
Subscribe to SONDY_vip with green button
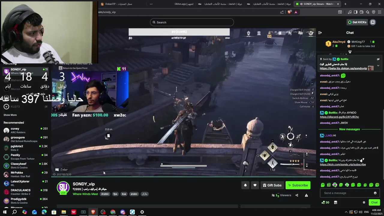(x=298, y=185)
